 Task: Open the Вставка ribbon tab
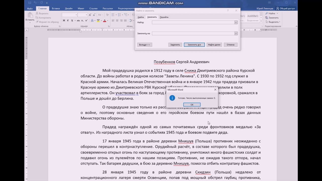(x=56, y=9)
